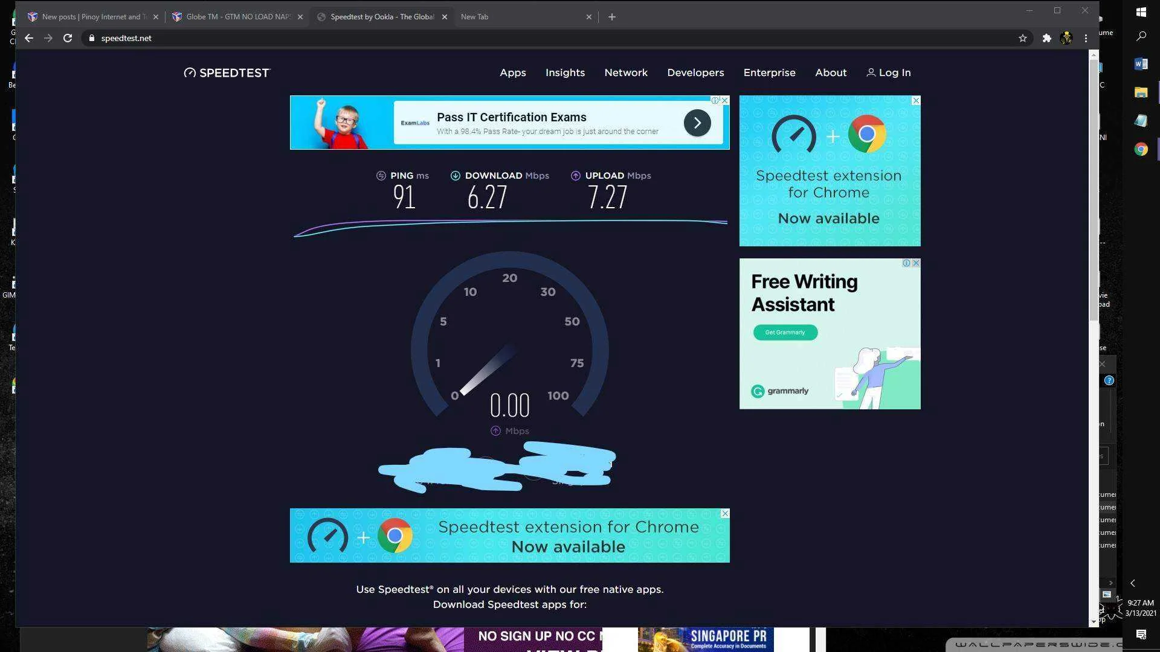Open the Chrome profile avatar
Image resolution: width=1160 pixels, height=652 pixels.
(1066, 38)
